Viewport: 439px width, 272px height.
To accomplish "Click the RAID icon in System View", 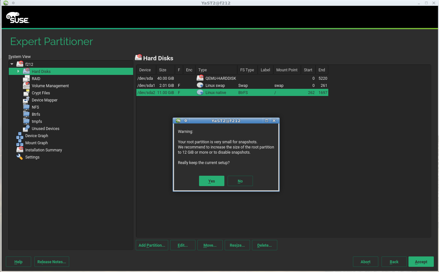I will pyautogui.click(x=26, y=79).
